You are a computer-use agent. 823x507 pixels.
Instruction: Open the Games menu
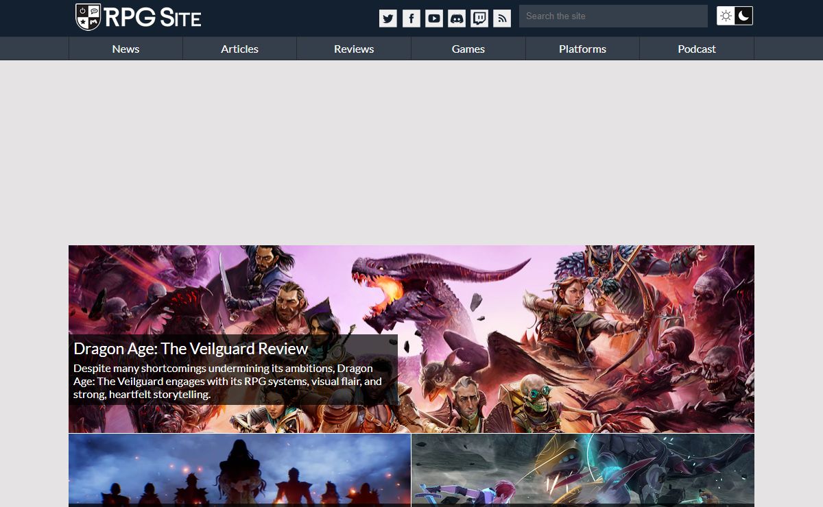click(468, 49)
